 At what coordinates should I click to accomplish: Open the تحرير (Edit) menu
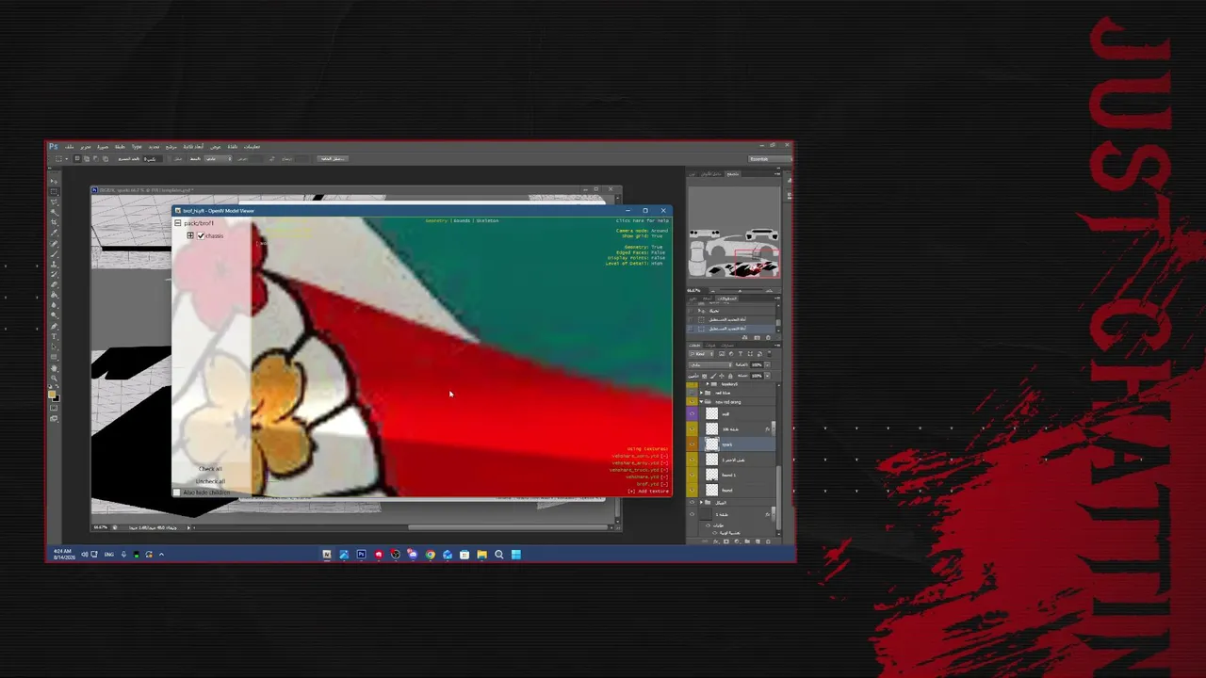click(86, 147)
